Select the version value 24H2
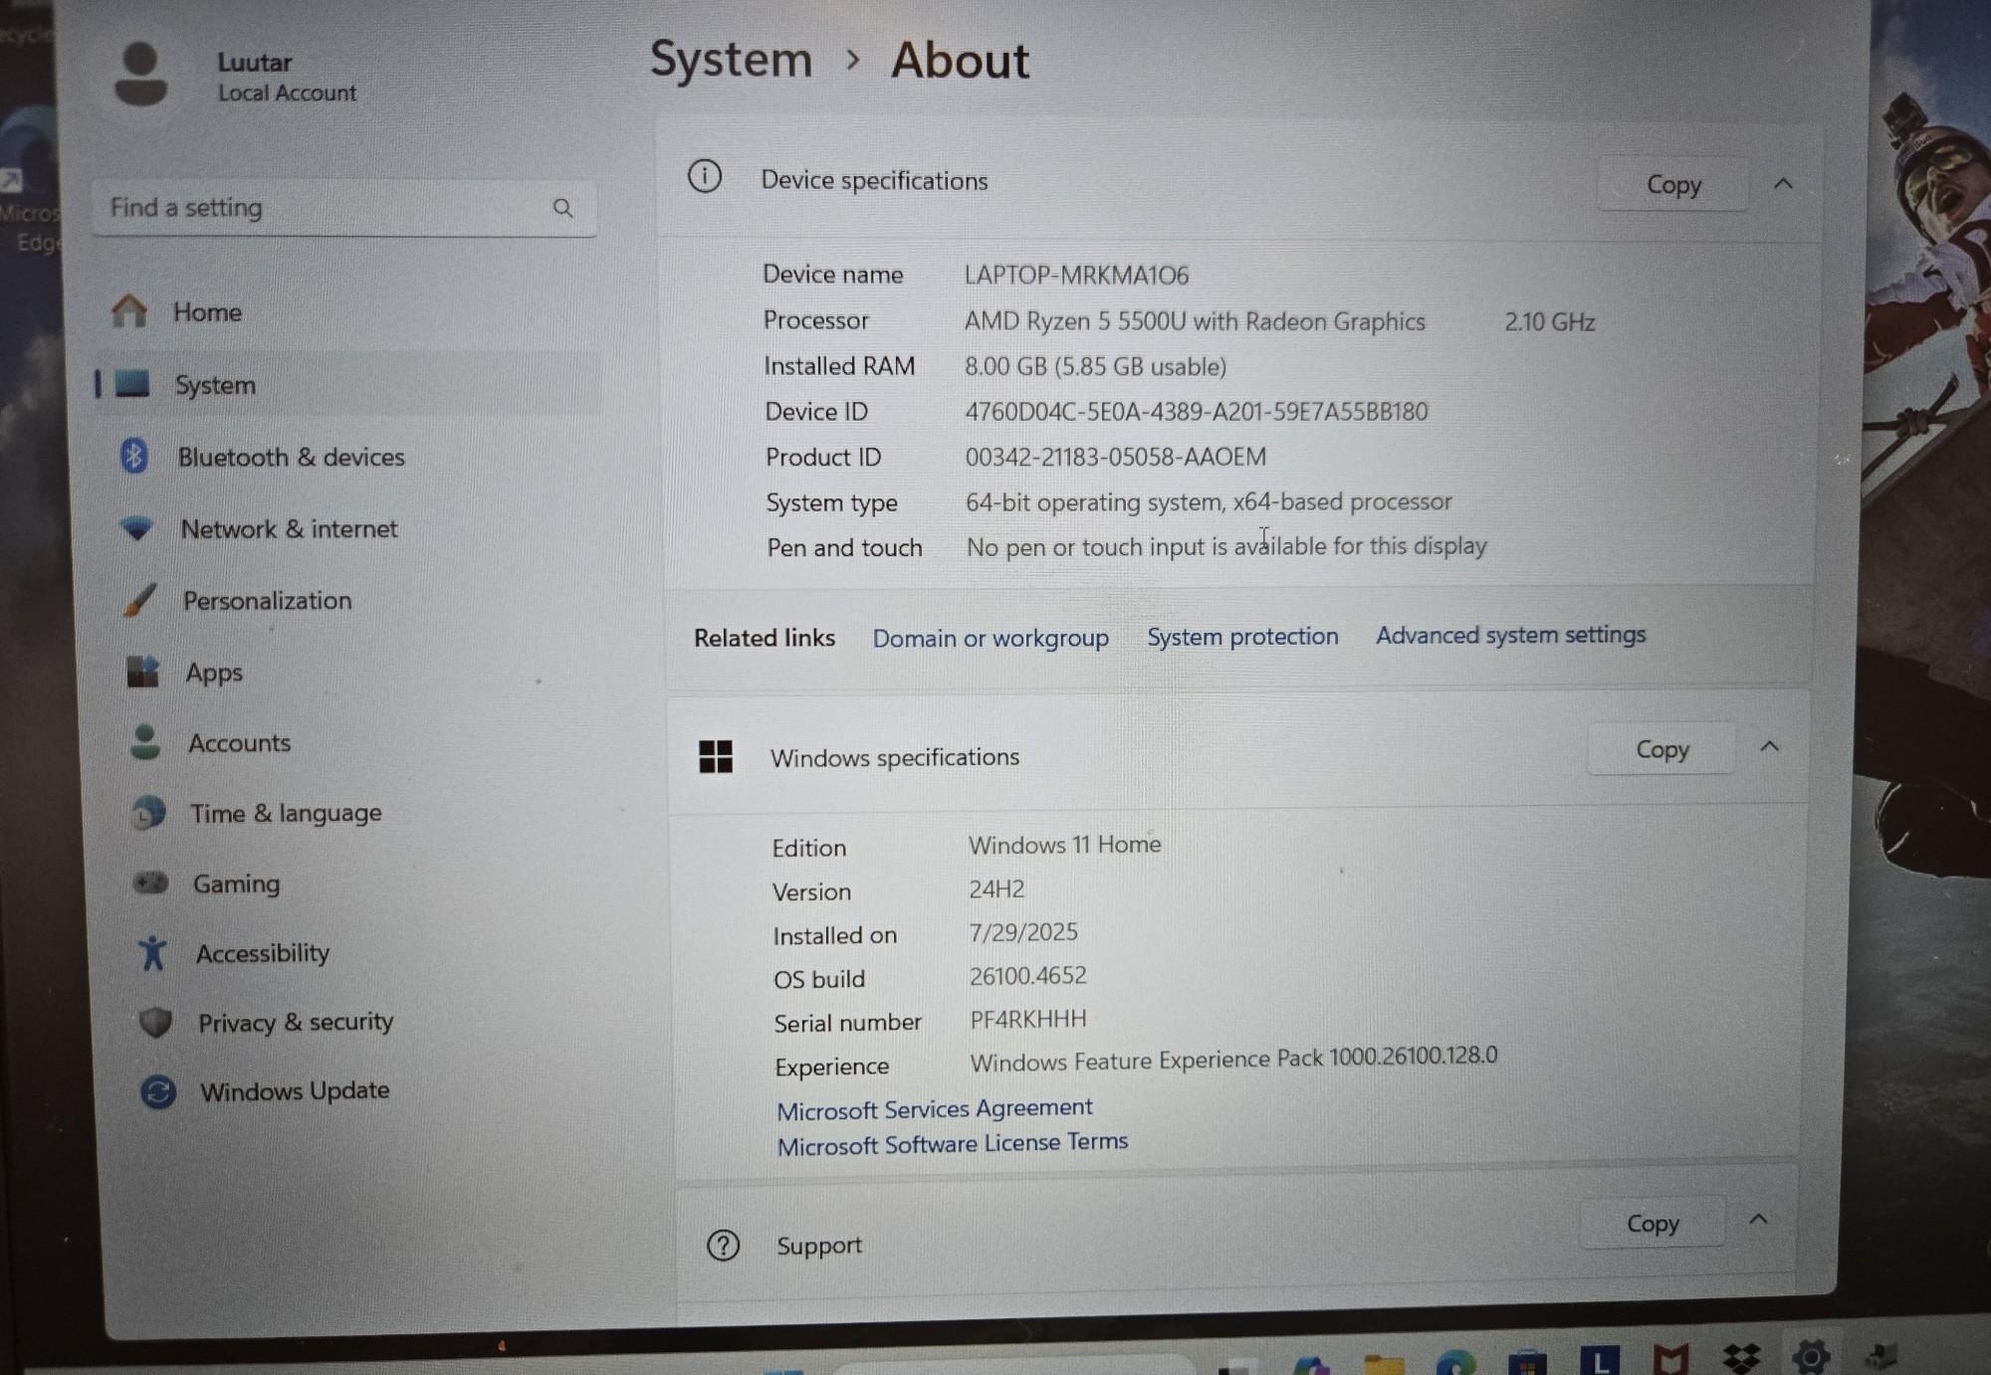Screen dimensions: 1991x1375 tap(996, 888)
